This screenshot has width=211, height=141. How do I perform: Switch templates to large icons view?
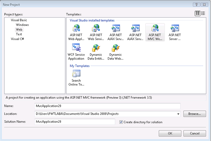[197, 13]
